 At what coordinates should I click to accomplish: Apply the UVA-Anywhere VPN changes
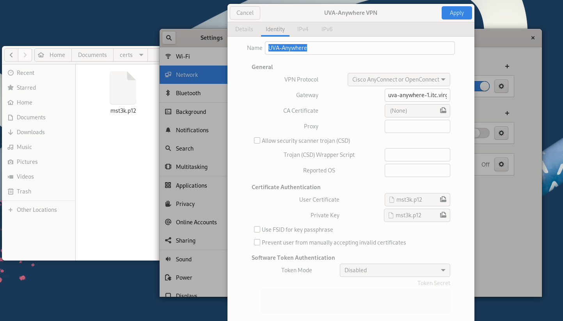[x=456, y=12]
